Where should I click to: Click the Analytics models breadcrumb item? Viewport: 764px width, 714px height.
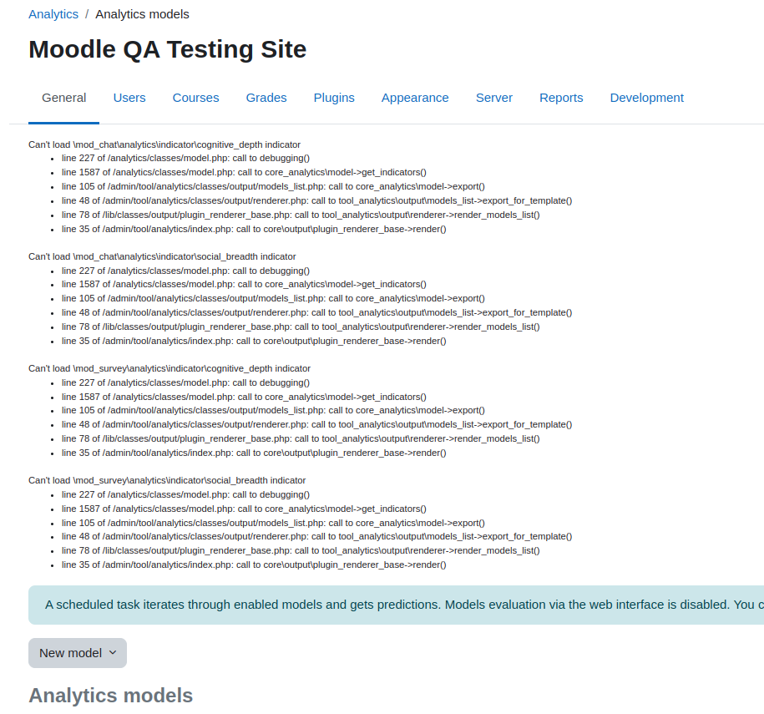[x=142, y=14]
